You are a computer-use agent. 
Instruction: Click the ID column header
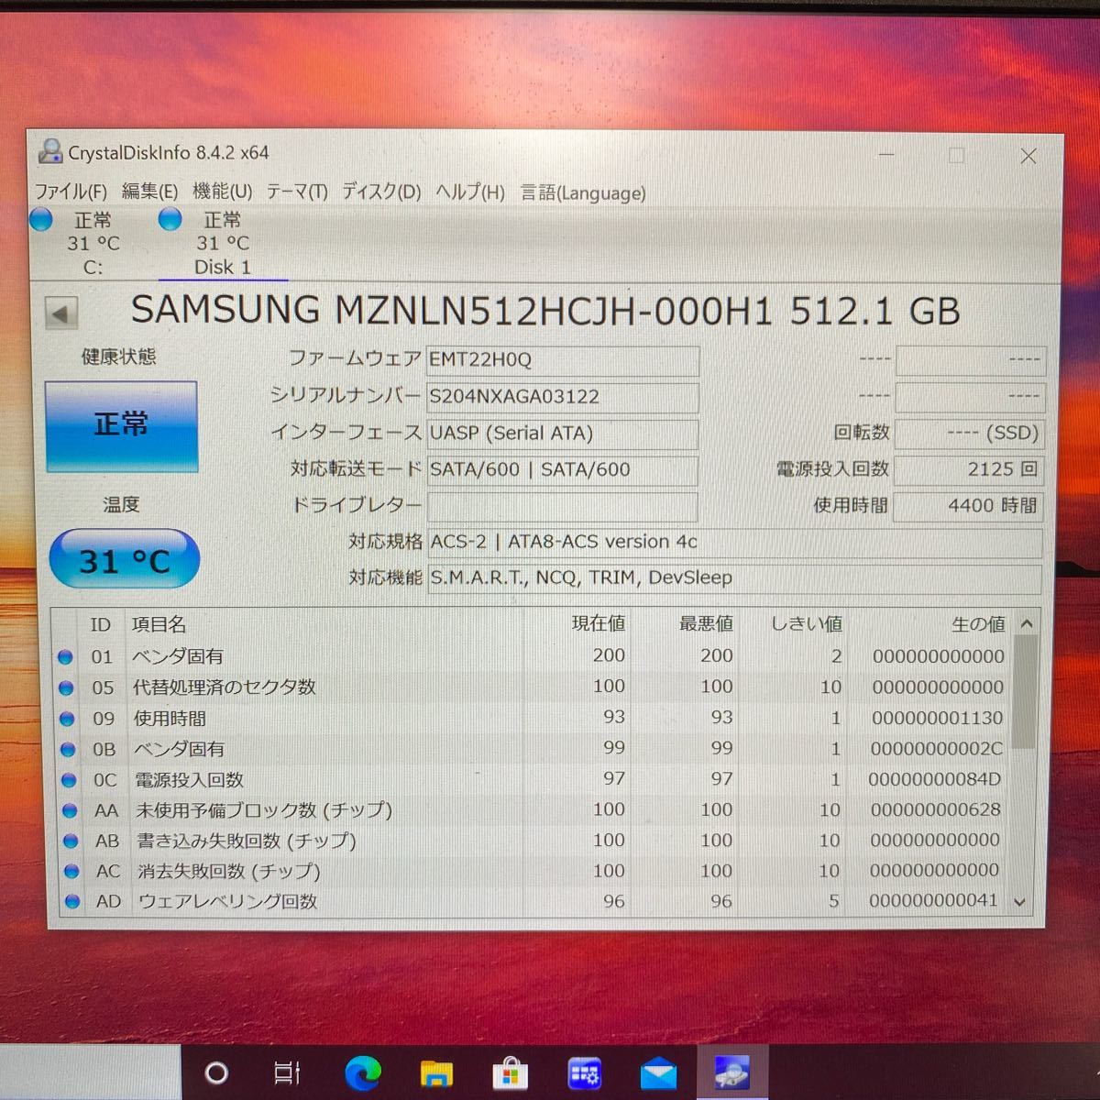100,624
